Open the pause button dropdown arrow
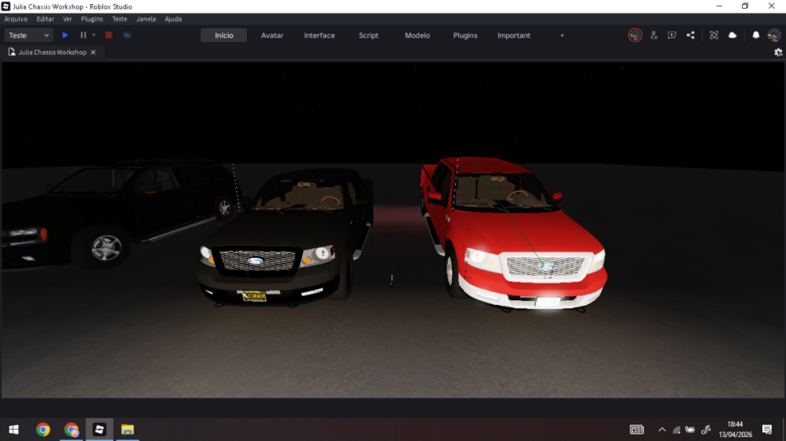Image resolution: width=786 pixels, height=441 pixels. pos(94,35)
